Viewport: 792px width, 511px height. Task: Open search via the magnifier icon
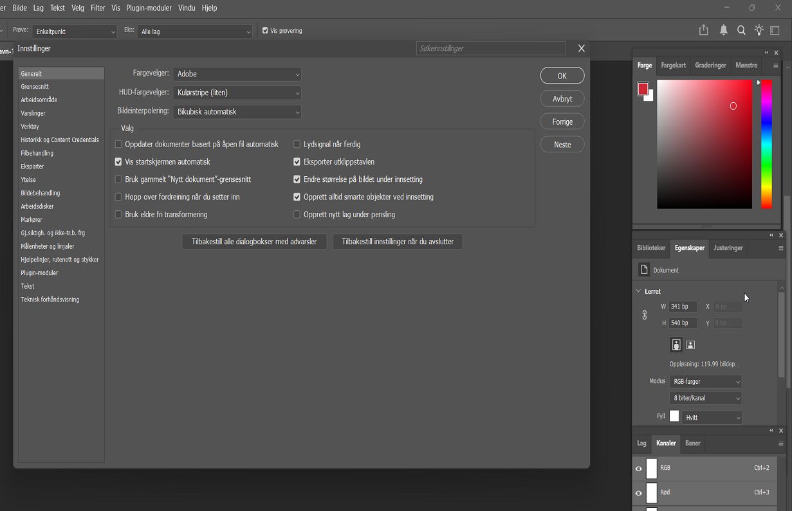[741, 30]
